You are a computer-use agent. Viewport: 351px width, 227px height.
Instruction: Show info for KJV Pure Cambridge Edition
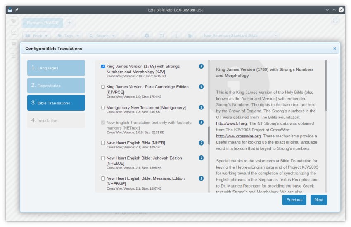point(201,87)
